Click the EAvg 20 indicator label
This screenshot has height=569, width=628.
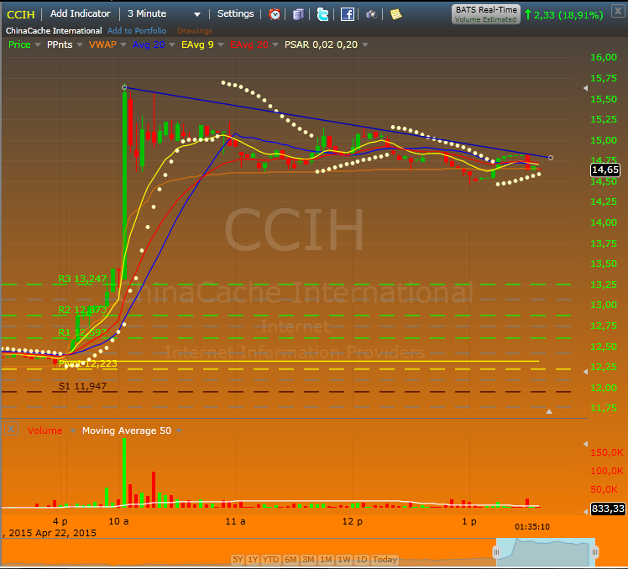(x=249, y=44)
